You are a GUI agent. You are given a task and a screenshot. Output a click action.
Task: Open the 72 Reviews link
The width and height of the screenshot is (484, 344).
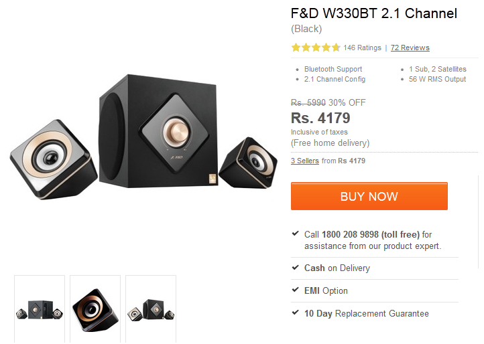(410, 48)
